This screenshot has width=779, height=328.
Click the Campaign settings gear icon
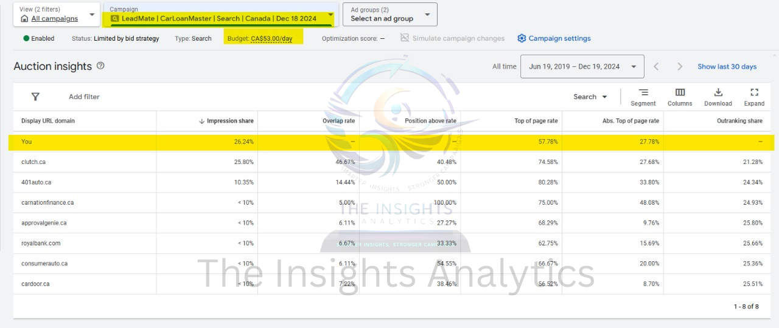tap(522, 38)
